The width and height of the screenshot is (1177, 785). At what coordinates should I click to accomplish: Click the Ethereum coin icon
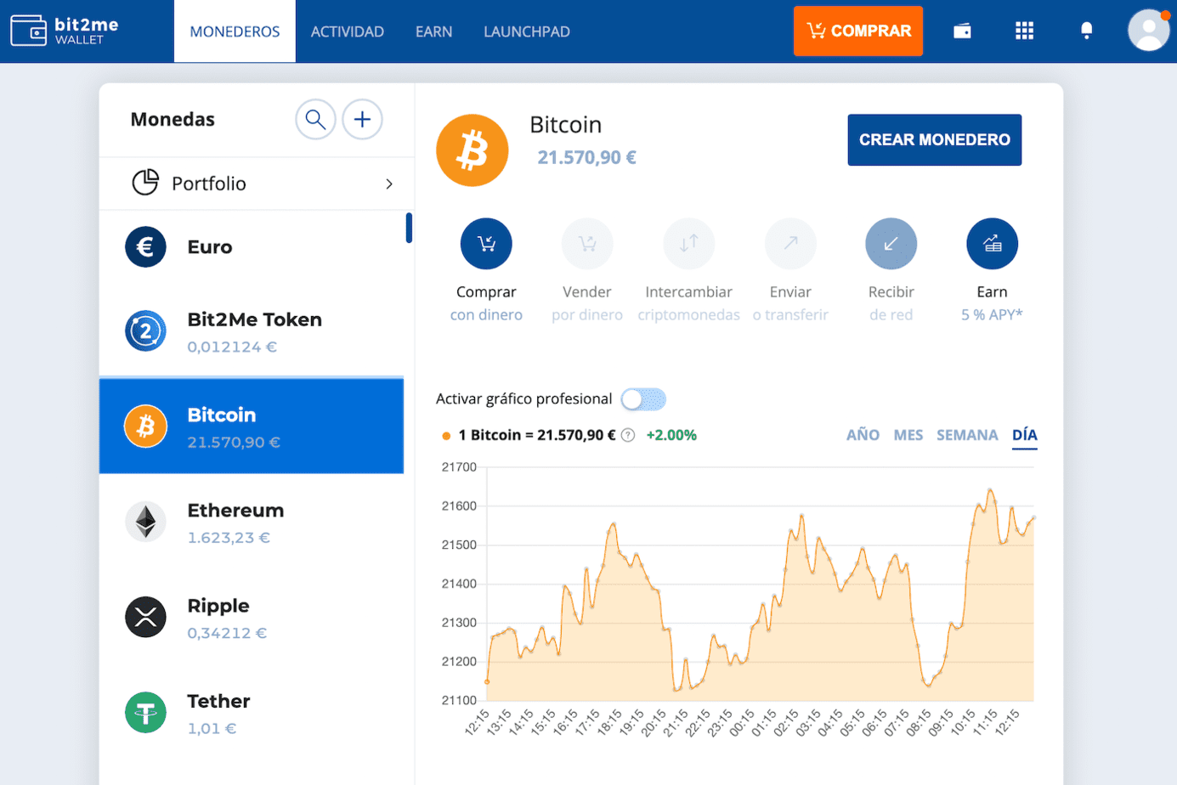[x=145, y=522]
